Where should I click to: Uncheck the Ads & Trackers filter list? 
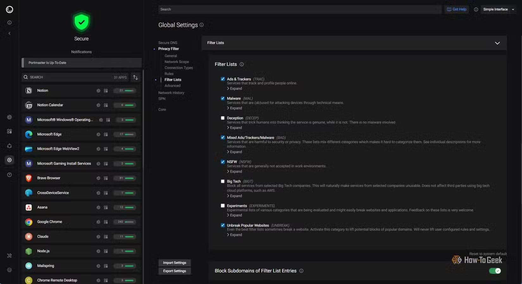223,79
